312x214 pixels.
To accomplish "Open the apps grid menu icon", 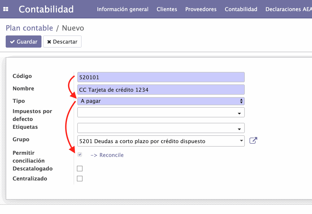I will pos(6,9).
